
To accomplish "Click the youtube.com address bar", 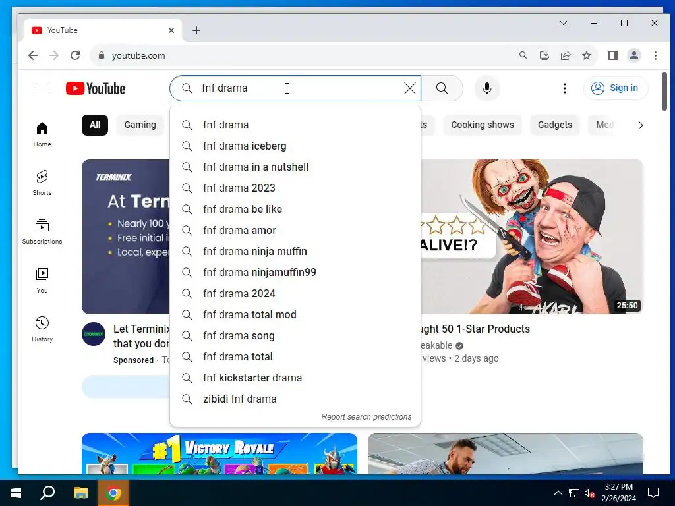I will (x=301, y=55).
